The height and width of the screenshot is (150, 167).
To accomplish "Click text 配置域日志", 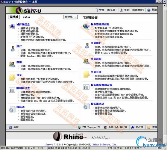I will [27, 120].
